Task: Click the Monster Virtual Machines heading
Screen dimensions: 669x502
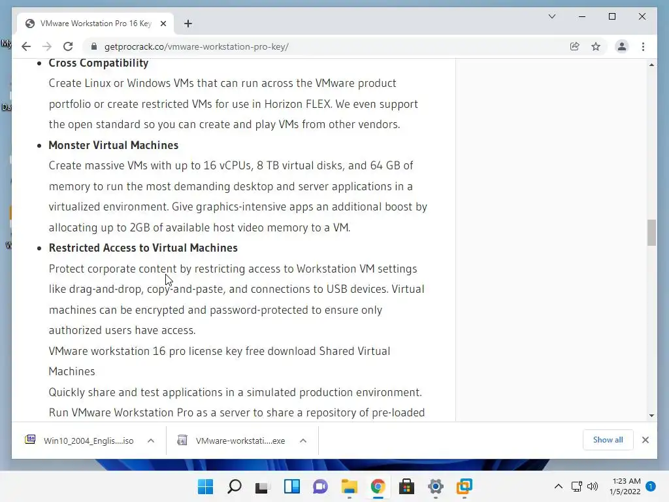Action: point(114,145)
